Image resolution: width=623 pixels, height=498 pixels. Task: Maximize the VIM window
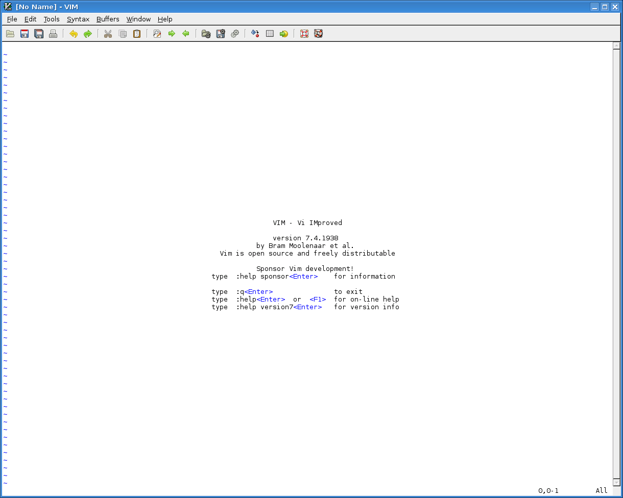605,7
